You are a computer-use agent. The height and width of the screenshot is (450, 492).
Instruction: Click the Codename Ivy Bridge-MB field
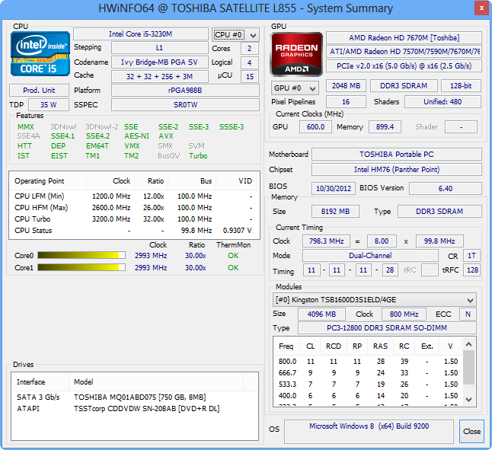159,62
